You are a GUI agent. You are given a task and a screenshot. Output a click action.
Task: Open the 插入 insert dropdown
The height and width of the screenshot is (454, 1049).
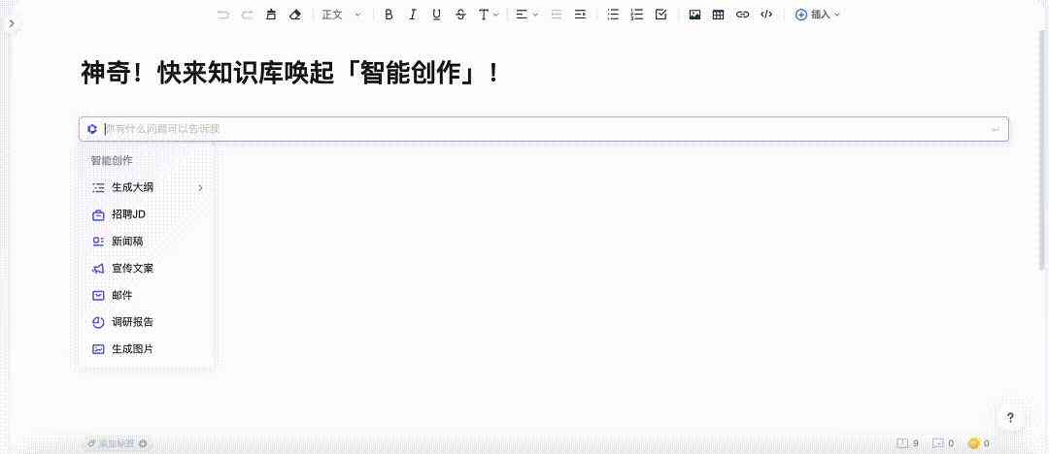(817, 14)
